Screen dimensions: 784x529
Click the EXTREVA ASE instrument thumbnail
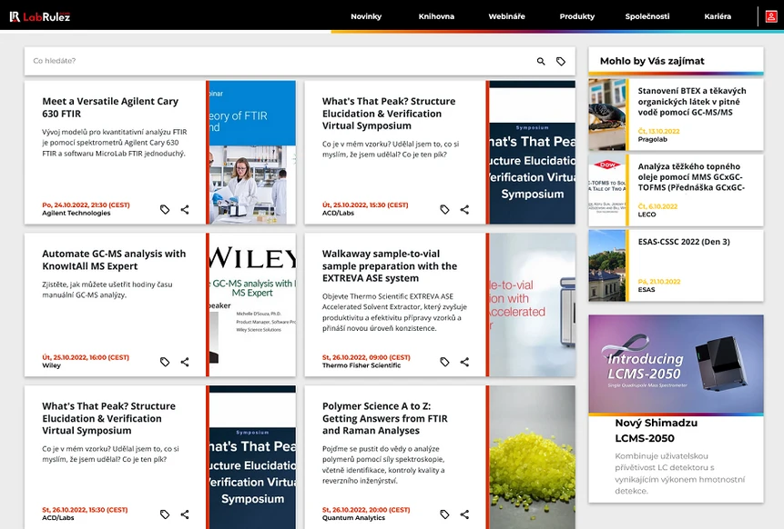(533, 304)
